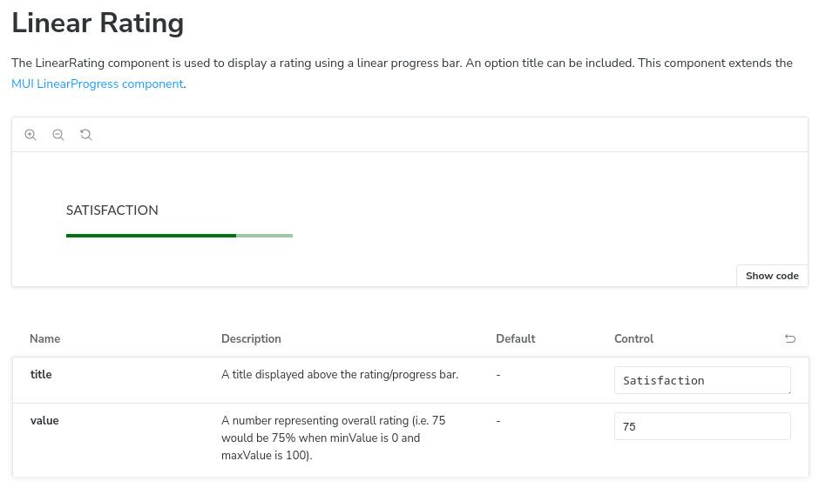This screenshot has width=819, height=488.
Task: Reset the canvas zoom level
Action: [x=86, y=135]
